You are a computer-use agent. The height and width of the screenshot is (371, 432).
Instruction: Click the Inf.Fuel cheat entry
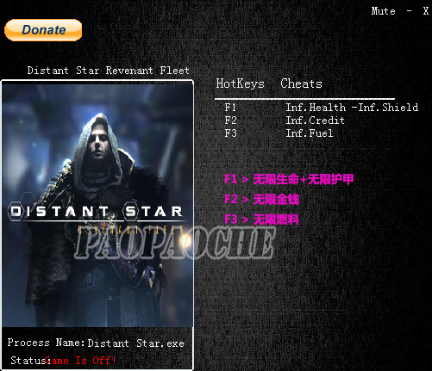(x=310, y=133)
